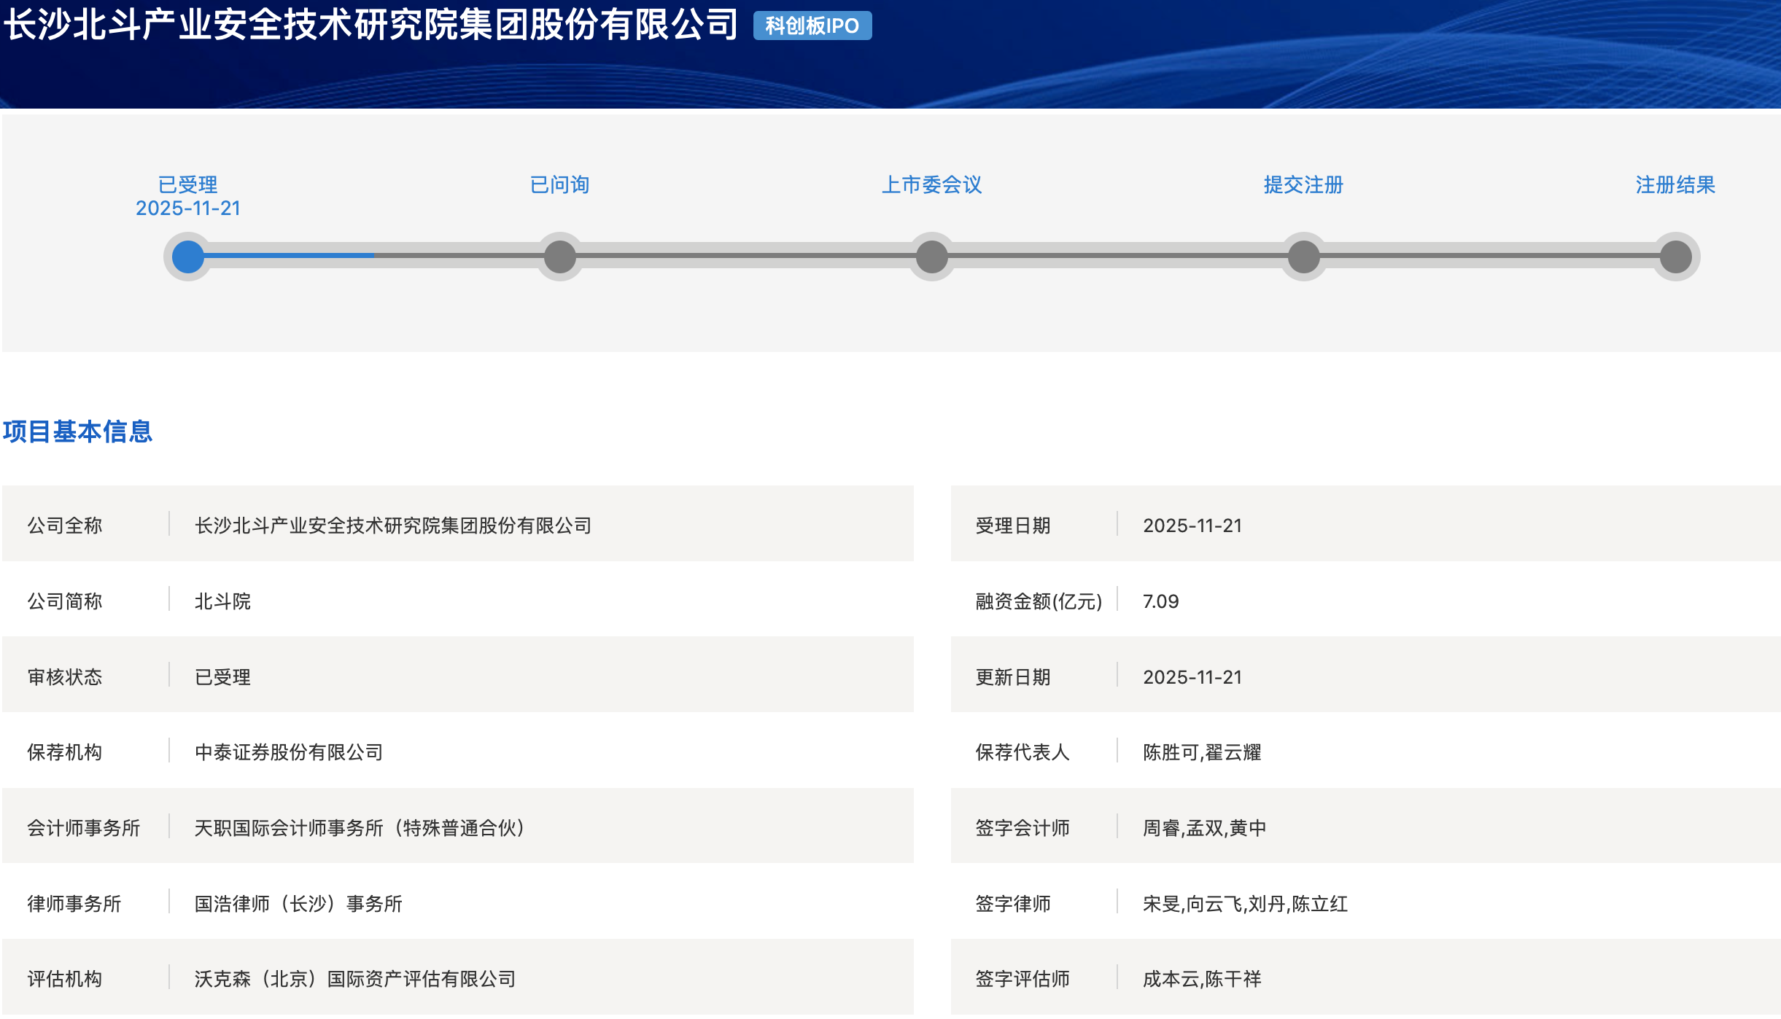1781x1019 pixels.
Task: Click the 提交注册 timeline circle
Action: 1304,257
